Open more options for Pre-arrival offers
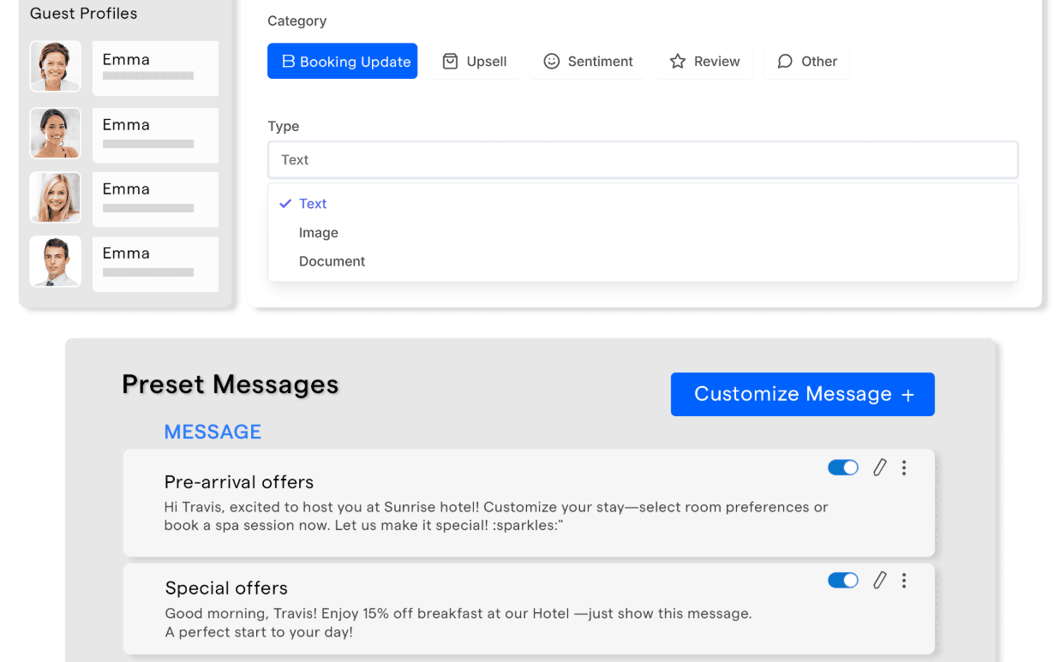Screen dimensions: 1060x662 click(x=903, y=468)
